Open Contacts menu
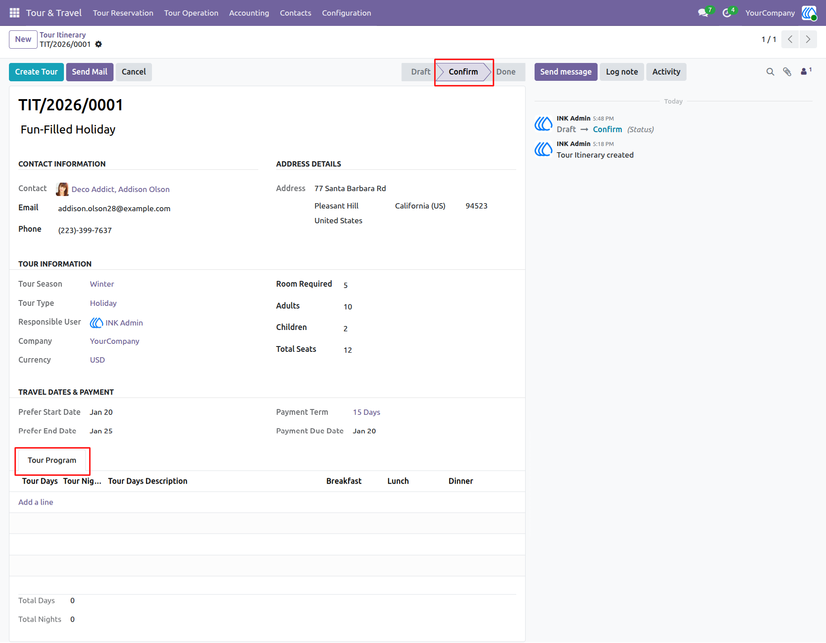826x643 pixels. pos(295,13)
